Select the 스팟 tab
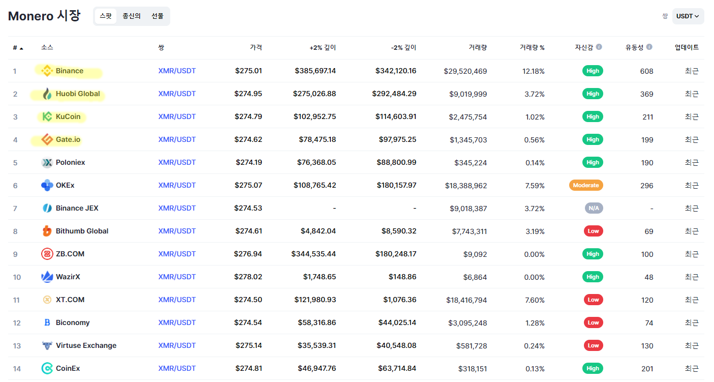This screenshot has height=382, width=714. (106, 16)
